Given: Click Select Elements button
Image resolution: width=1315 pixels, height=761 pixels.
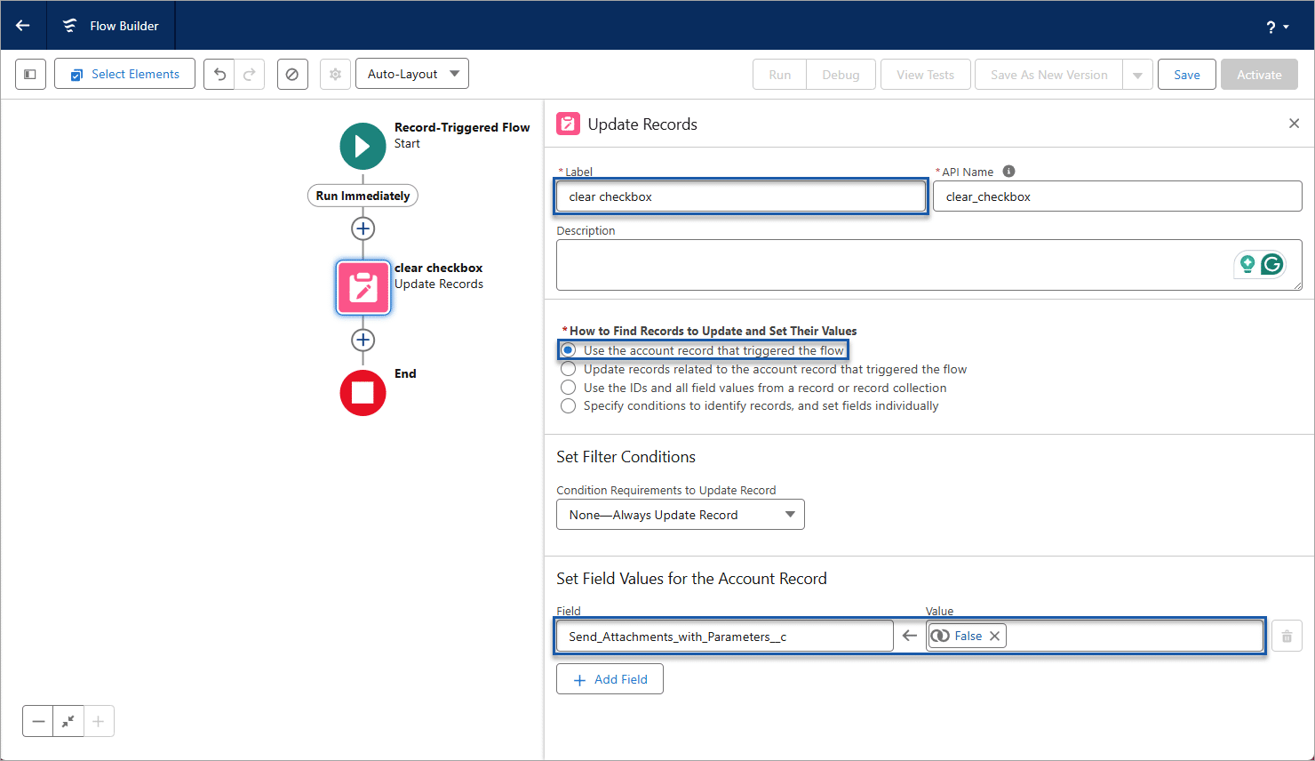Looking at the screenshot, I should point(124,75).
